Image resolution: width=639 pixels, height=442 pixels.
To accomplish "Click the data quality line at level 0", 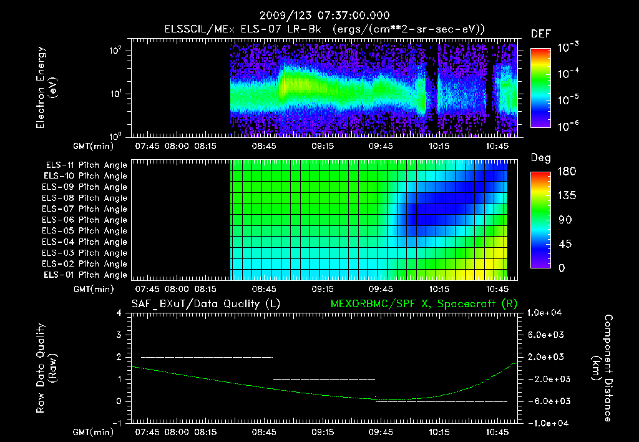I will pyautogui.click(x=441, y=401).
